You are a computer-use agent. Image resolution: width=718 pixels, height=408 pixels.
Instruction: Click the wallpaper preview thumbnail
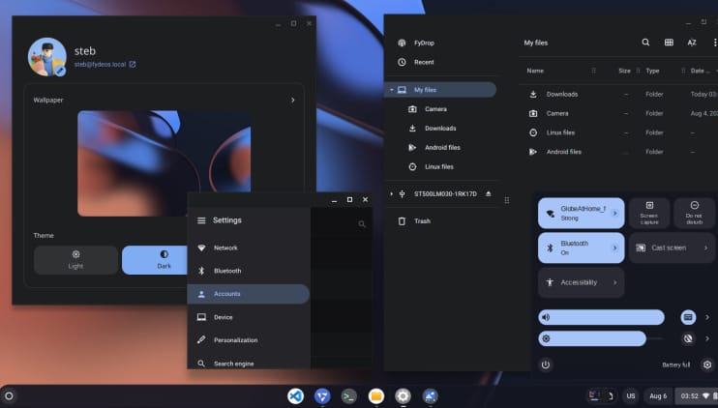164,163
